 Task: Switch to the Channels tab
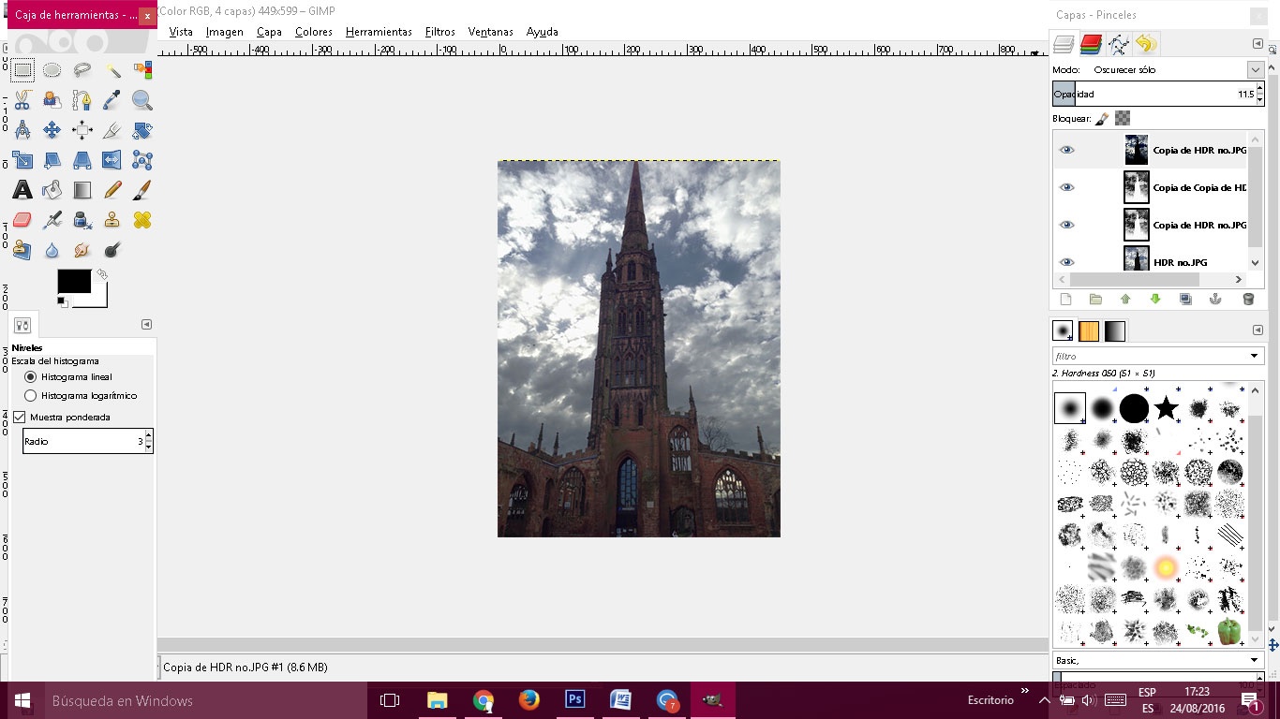click(1091, 44)
